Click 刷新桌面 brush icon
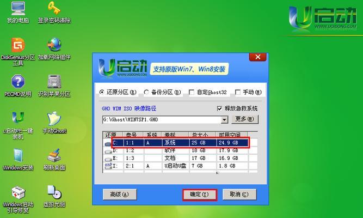This screenshot has width=363, height=218. tap(54, 159)
